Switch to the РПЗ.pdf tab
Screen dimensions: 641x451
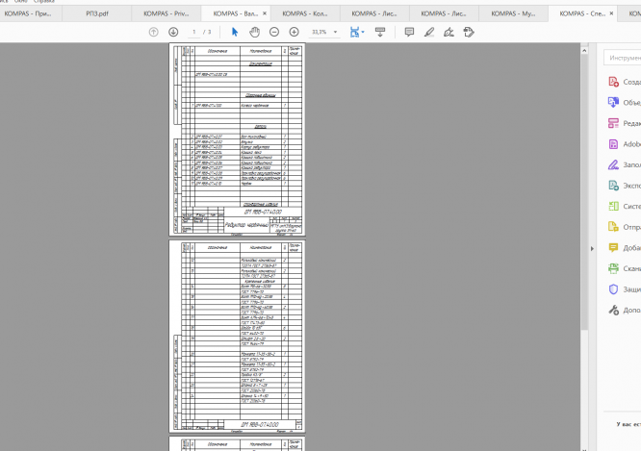(97, 13)
